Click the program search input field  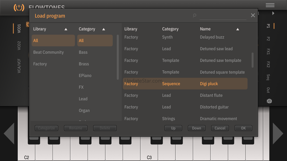tap(223, 16)
